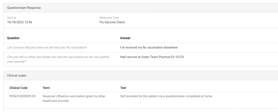Screen dimensions: 278x112
Task: Click the Question column header
Action: 13,38
